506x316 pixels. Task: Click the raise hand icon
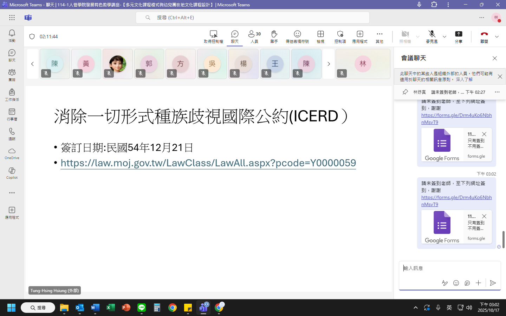[274, 36]
